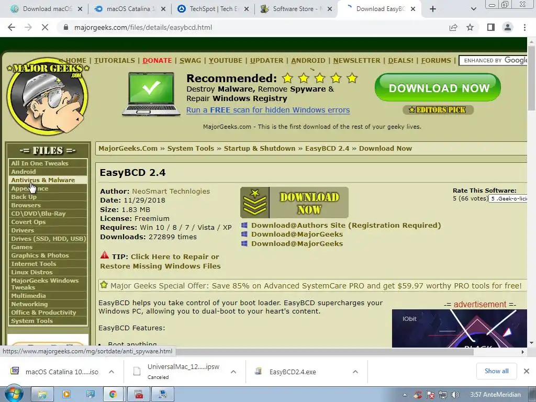The width and height of the screenshot is (536, 402).
Task: Open Chrome's three-dot menu
Action: click(x=524, y=27)
